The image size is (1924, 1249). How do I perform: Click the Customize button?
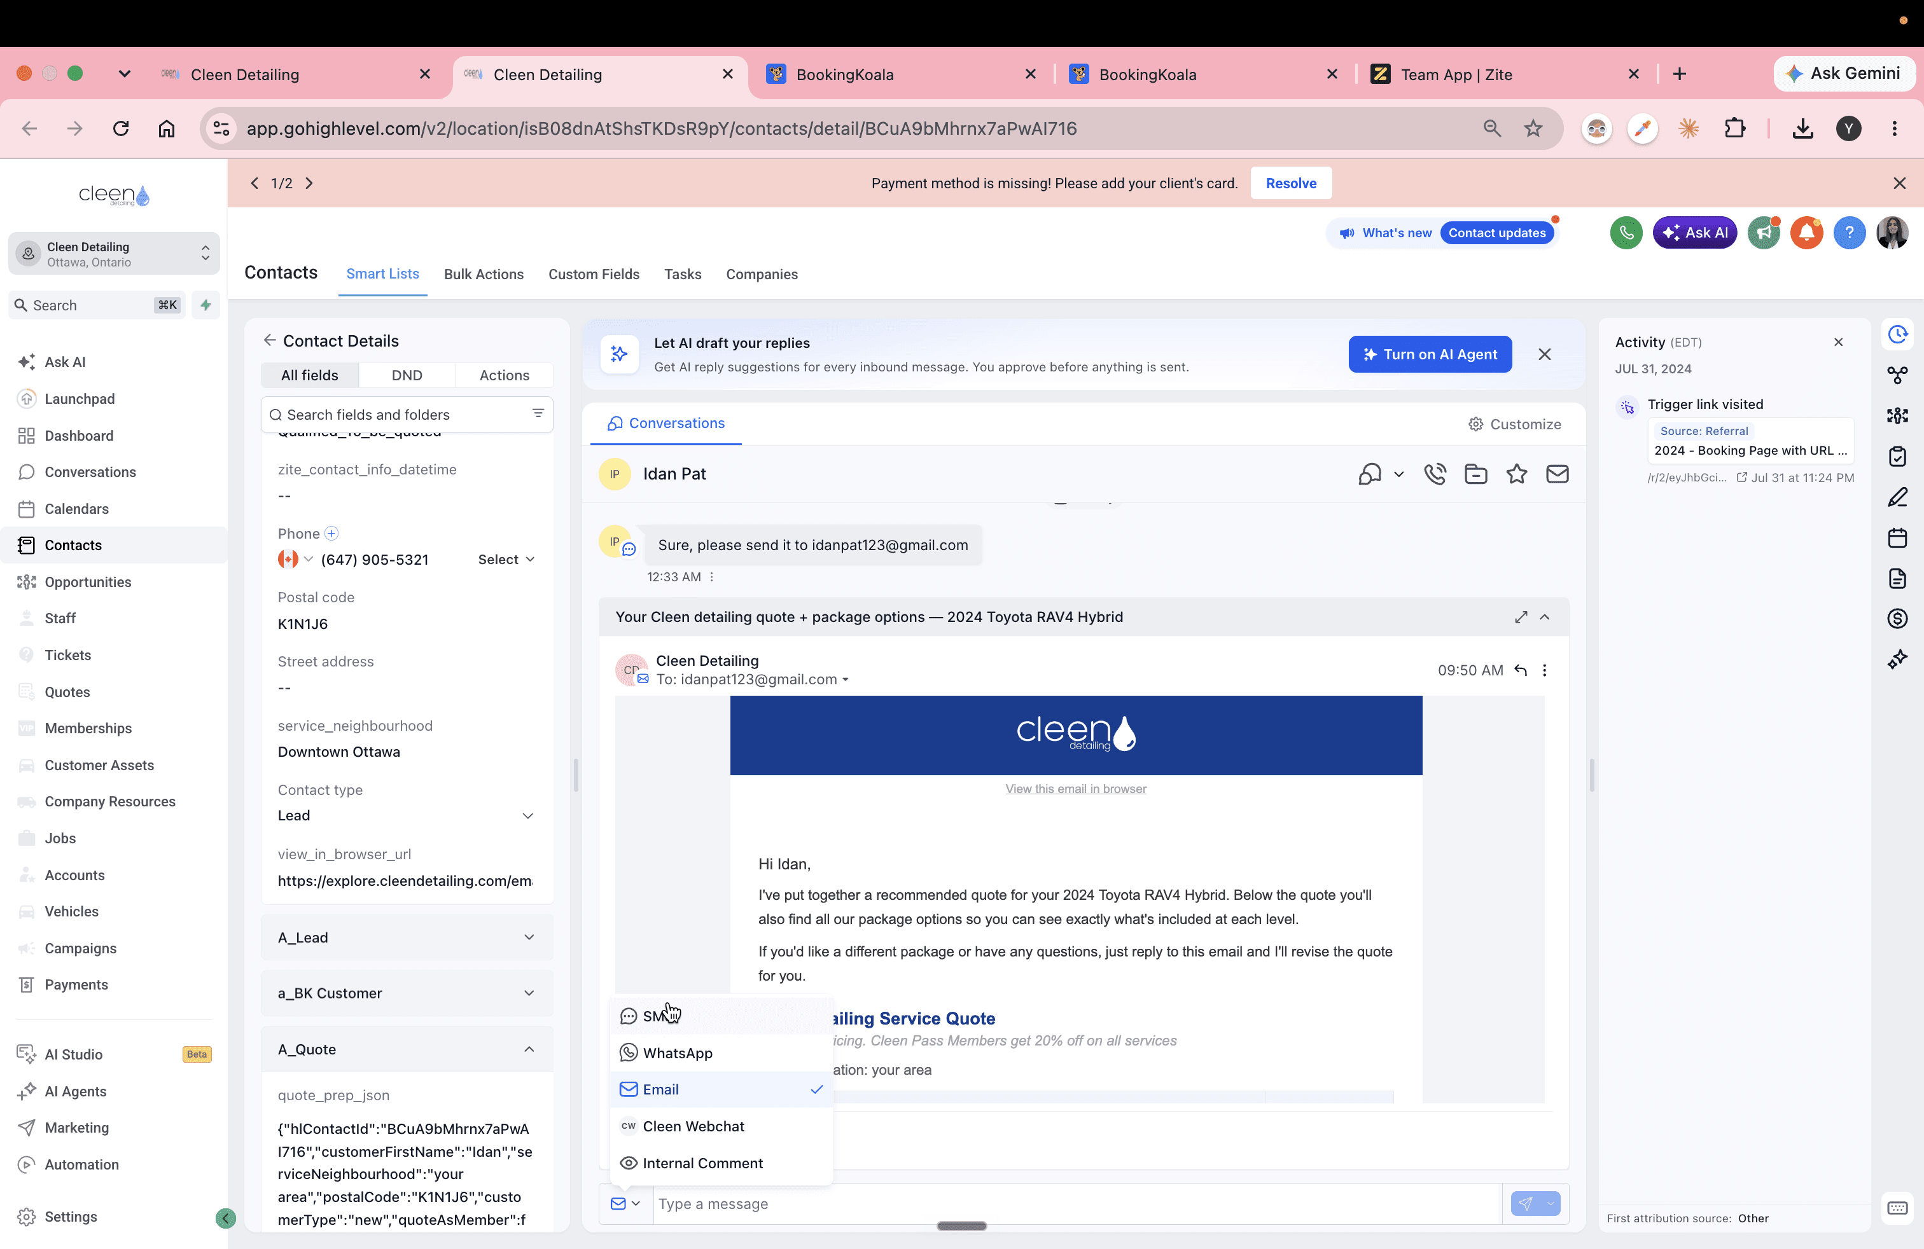click(x=1514, y=424)
